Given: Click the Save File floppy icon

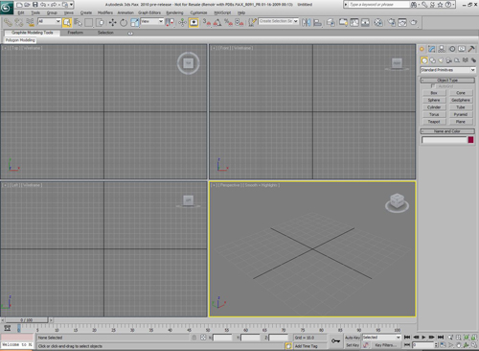Looking at the screenshot, I should (35, 5).
